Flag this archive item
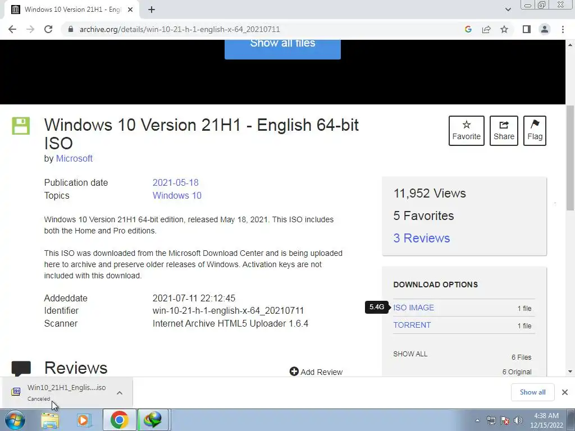Screen dimensions: 575x431 pyautogui.click(x=535, y=131)
